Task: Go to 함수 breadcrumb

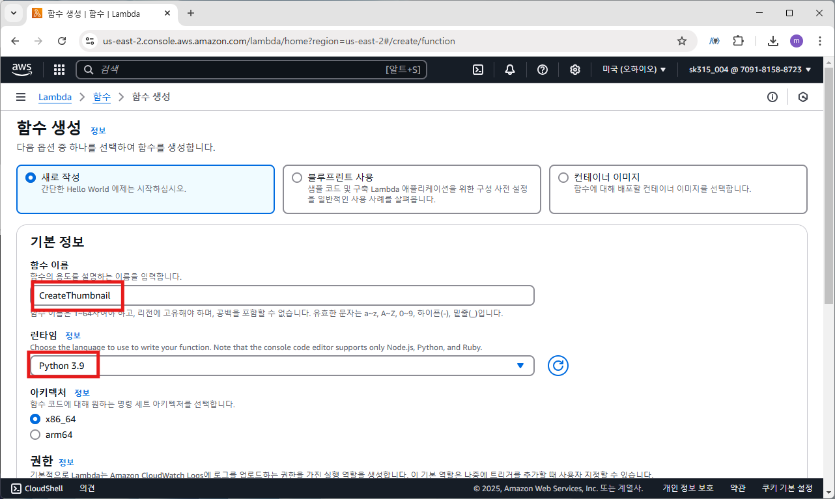Action: (x=102, y=97)
